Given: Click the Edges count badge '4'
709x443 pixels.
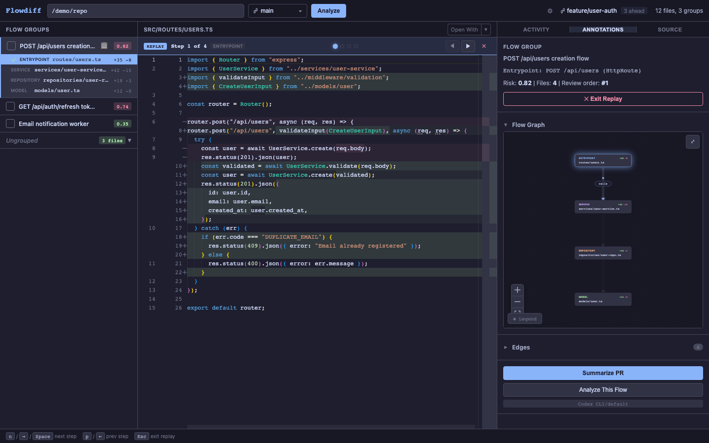Looking at the screenshot, I should click(698, 347).
